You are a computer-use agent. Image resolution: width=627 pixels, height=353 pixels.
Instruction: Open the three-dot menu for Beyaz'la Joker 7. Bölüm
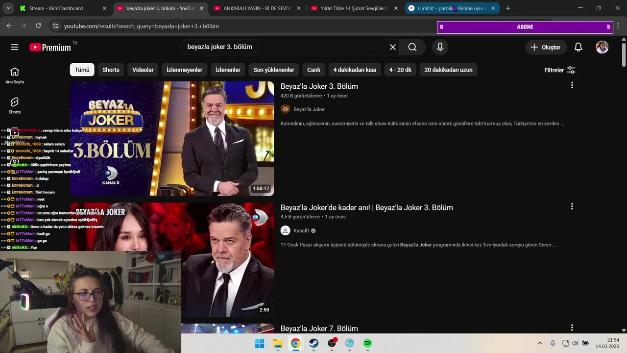572,328
